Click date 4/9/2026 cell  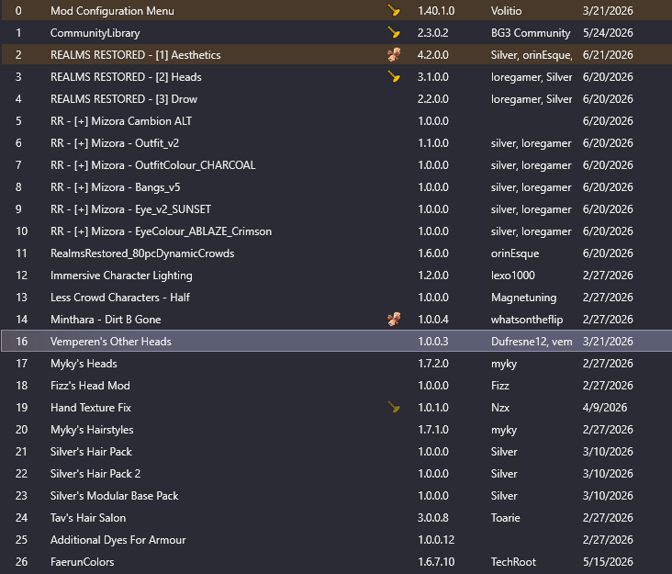coord(605,407)
